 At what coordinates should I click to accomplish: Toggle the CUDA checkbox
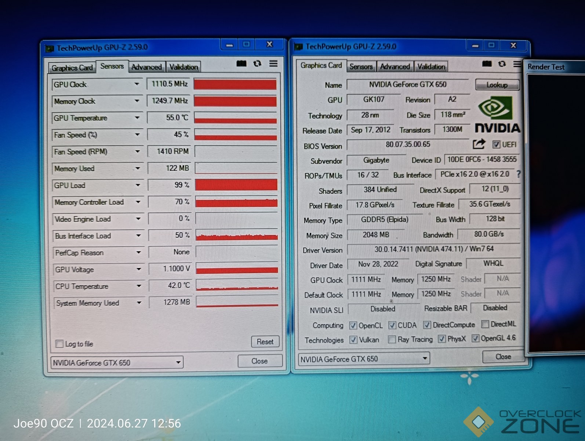(x=392, y=325)
